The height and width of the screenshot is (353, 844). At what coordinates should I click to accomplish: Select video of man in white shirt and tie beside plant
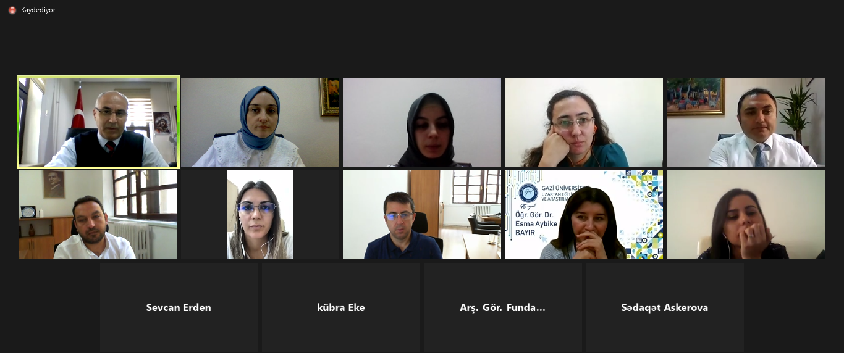pyautogui.click(x=746, y=122)
